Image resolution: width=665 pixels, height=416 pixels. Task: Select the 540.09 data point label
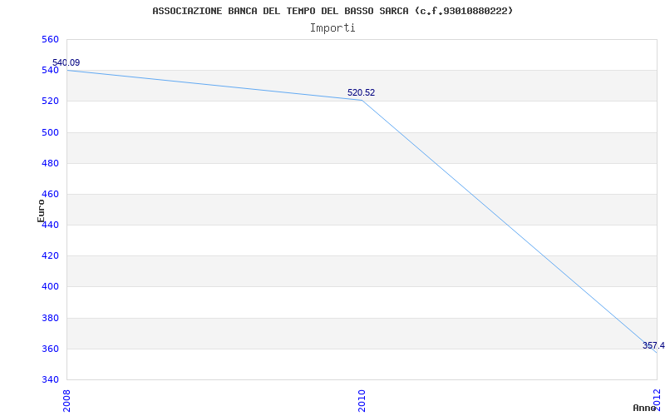[x=66, y=63]
